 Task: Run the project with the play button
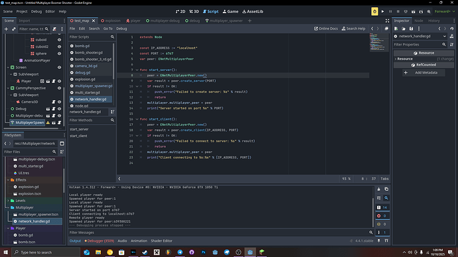[382, 11]
